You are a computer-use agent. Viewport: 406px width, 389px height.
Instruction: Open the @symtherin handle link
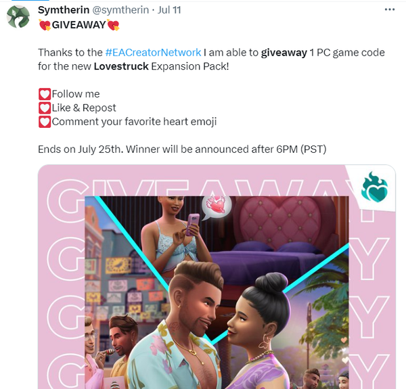point(120,10)
